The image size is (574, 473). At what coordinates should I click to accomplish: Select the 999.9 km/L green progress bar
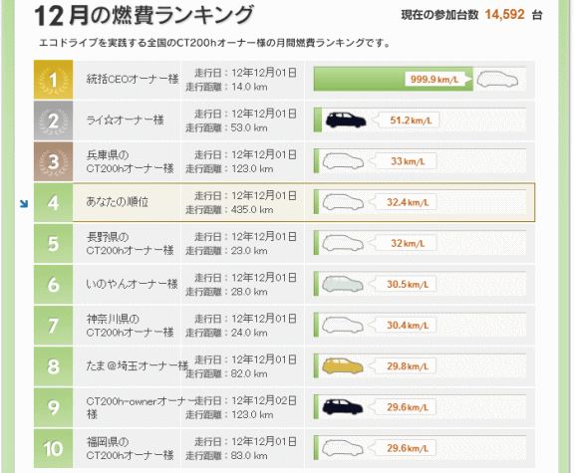[394, 79]
